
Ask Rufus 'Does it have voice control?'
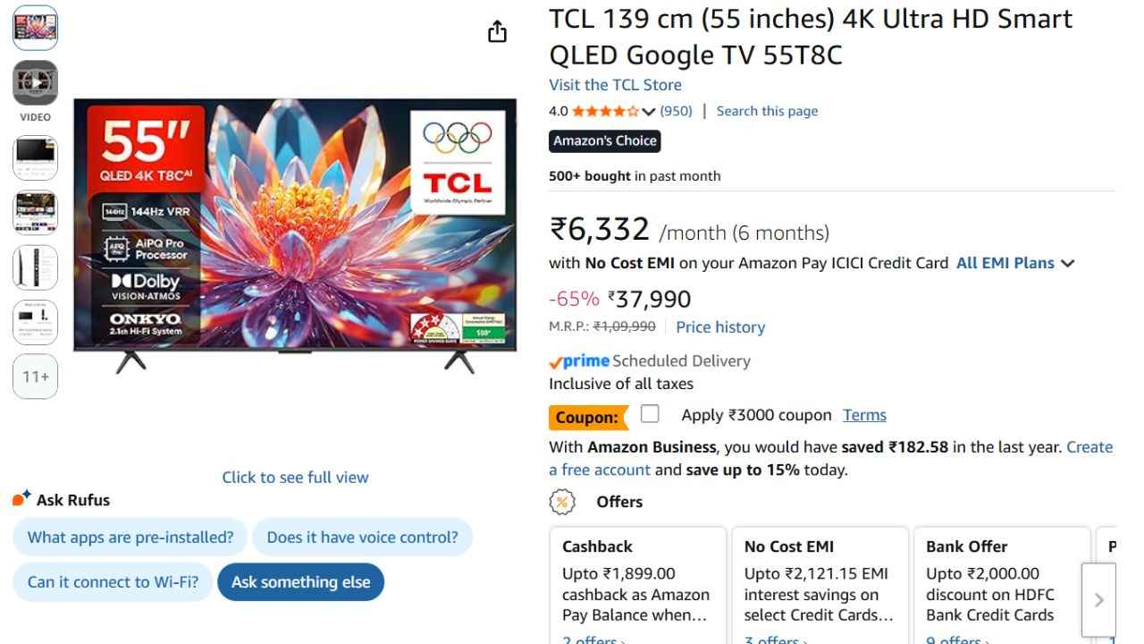click(362, 538)
